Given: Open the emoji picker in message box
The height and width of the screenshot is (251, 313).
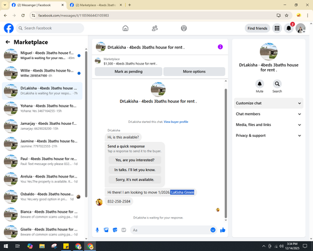Looking at the screenshot, I should [213, 230].
